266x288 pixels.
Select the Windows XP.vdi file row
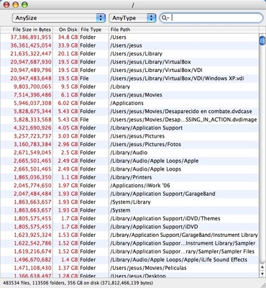click(129, 78)
